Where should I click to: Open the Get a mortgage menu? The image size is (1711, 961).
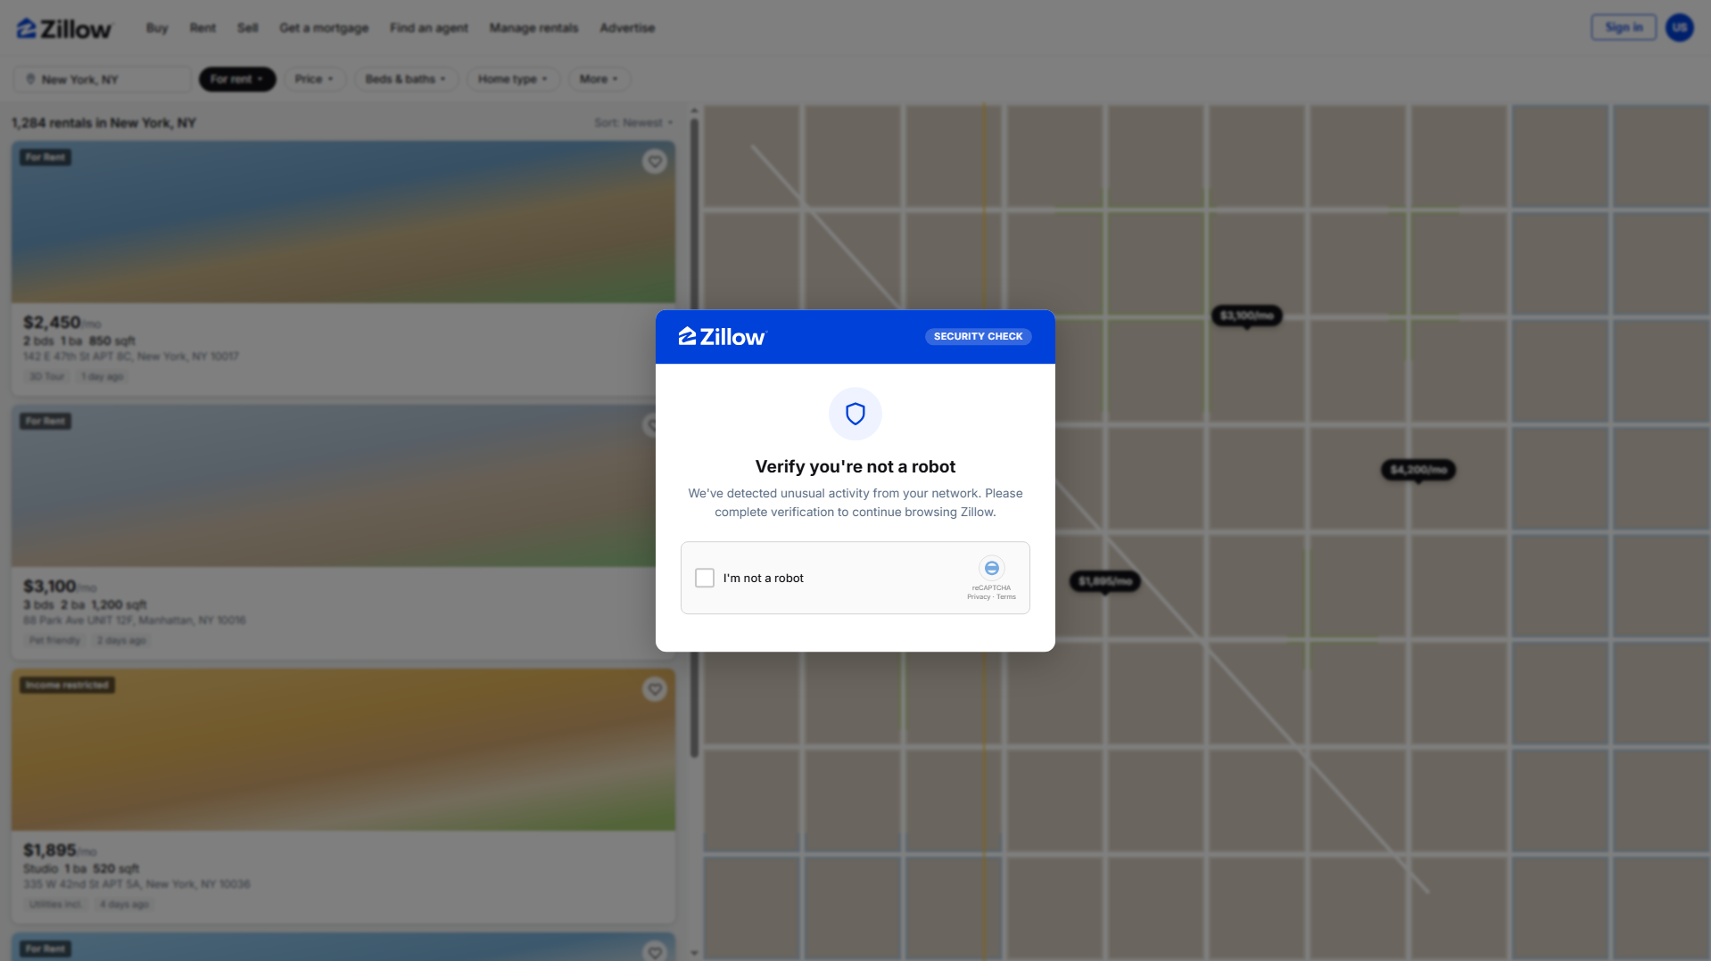point(324,28)
